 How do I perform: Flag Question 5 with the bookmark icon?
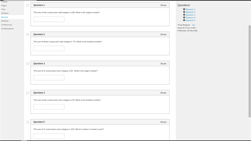tap(28, 122)
